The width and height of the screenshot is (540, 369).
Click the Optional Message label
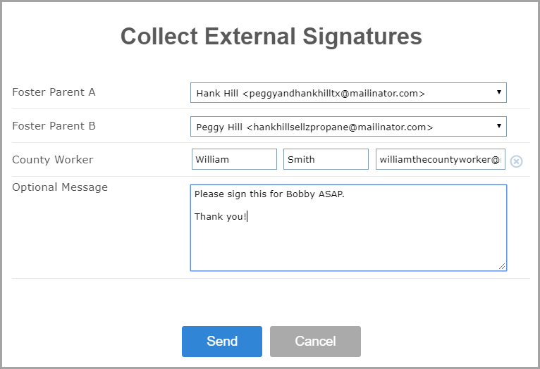point(60,187)
